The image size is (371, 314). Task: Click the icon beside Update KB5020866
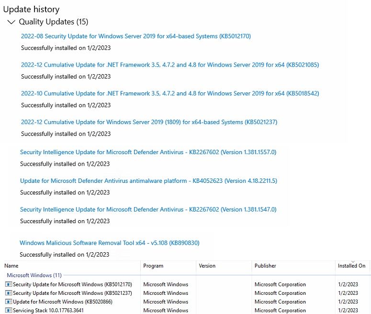[x=9, y=302]
